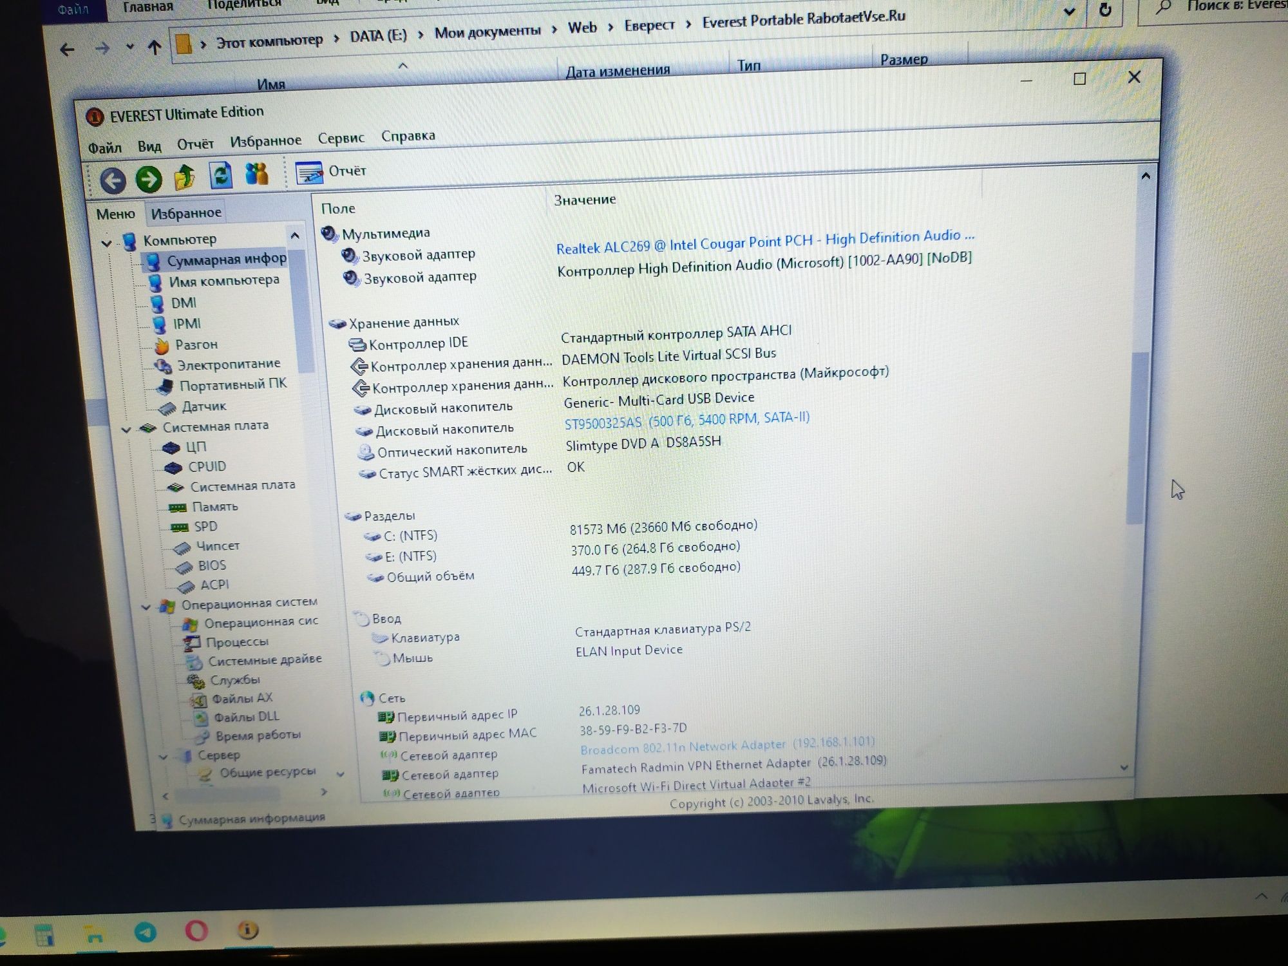Click Еверест in Explorer address breadcrumb

pos(649,26)
